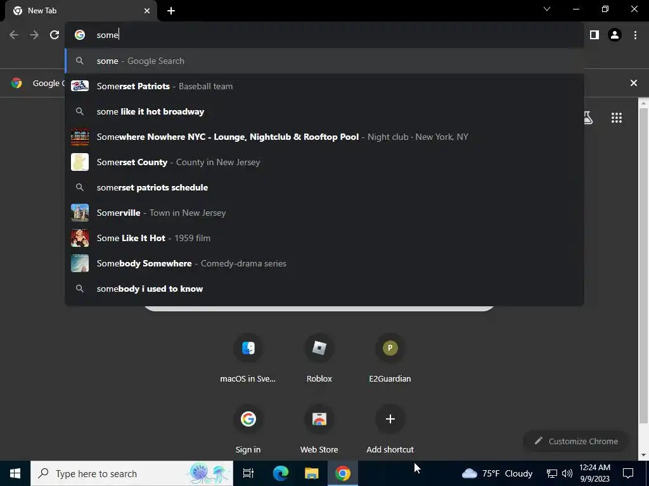The width and height of the screenshot is (649, 486).
Task: Dismiss the Google Chrome infobar
Action: [x=633, y=83]
